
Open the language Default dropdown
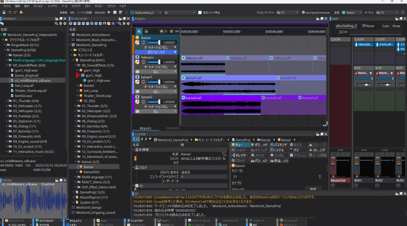pyautogui.click(x=352, y=12)
